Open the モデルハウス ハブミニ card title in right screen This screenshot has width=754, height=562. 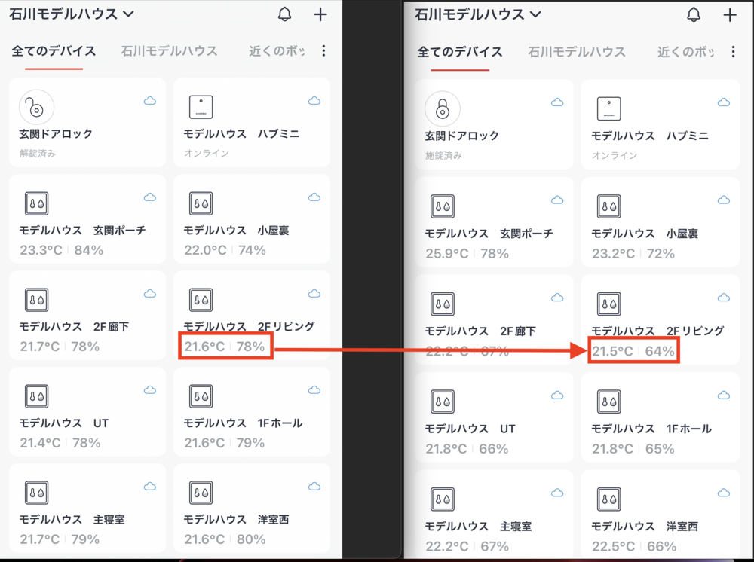click(650, 136)
